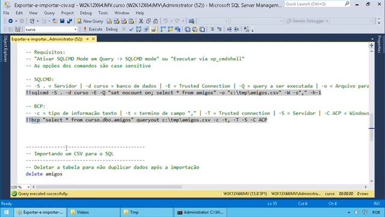Image resolution: width=385 pixels, height=217 pixels.
Task: Open the Undo history dropdown arrow
Action: point(171,22)
